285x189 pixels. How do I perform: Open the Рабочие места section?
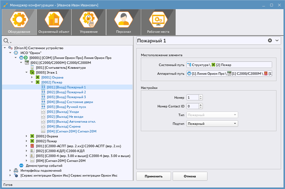[158, 22]
